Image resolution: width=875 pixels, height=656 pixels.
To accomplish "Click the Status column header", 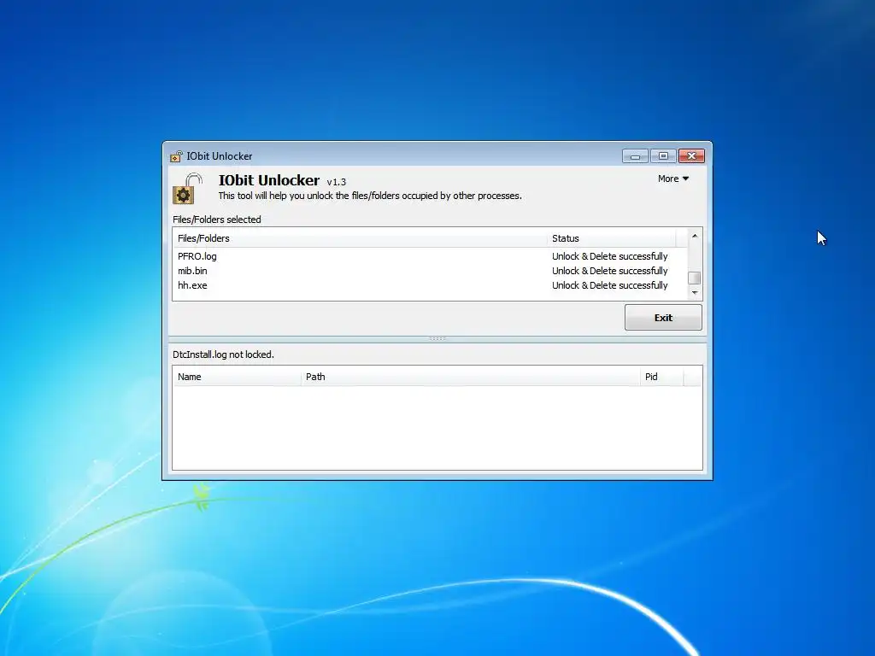I will [612, 238].
